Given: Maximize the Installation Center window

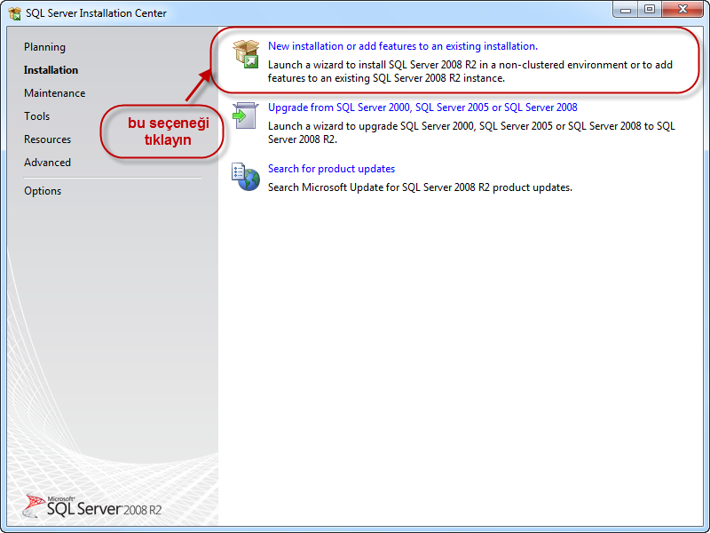Looking at the screenshot, I should (x=650, y=9).
